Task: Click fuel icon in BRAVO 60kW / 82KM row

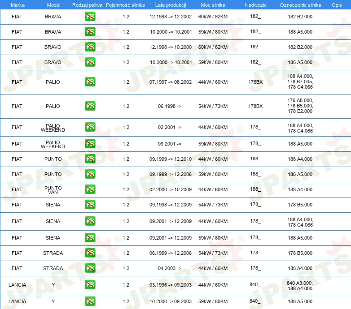Action: [x=90, y=47]
